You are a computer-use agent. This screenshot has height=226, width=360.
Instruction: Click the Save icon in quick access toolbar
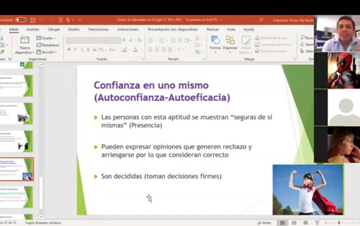[33, 20]
